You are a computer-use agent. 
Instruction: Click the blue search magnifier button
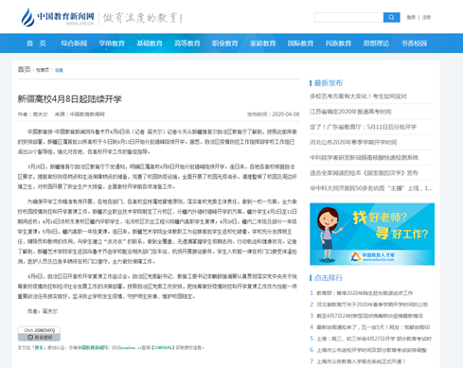(391, 17)
